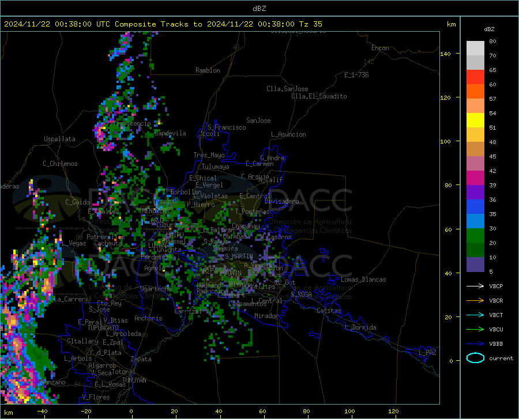Select the orange 60 dBZ color swatch
The width and height of the screenshot is (519, 419).
pyautogui.click(x=475, y=91)
